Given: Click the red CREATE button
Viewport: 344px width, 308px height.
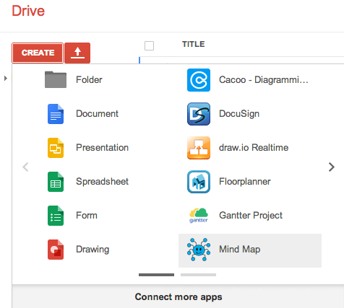Looking at the screenshot, I should click(38, 53).
